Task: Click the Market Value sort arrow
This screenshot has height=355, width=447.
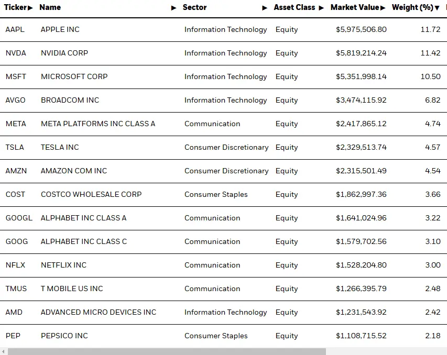Action: [x=383, y=8]
